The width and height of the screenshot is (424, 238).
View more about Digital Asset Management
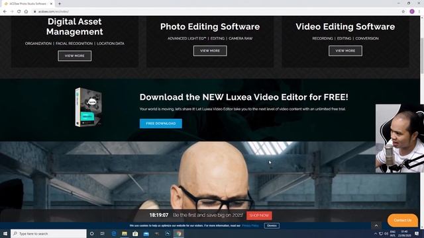(x=75, y=56)
